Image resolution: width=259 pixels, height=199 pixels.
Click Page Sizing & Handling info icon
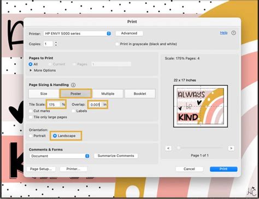coord(73,85)
